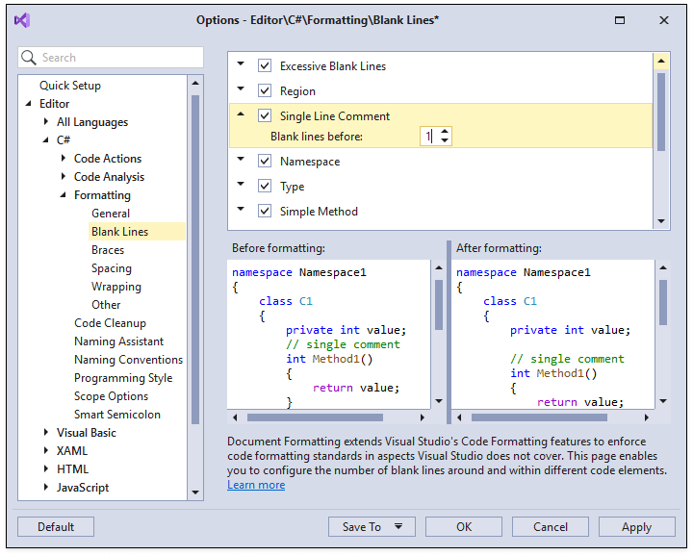Image resolution: width=693 pixels, height=556 pixels.
Task: Collapse the Single Line Comment row arrow
Action: click(x=241, y=114)
